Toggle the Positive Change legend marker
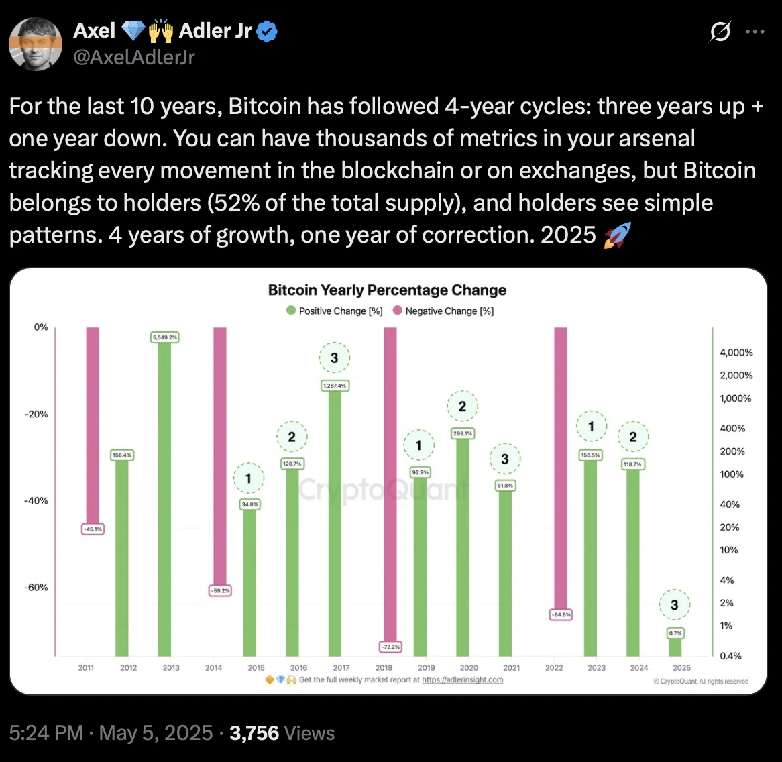This screenshot has height=762, width=782. coord(291,310)
